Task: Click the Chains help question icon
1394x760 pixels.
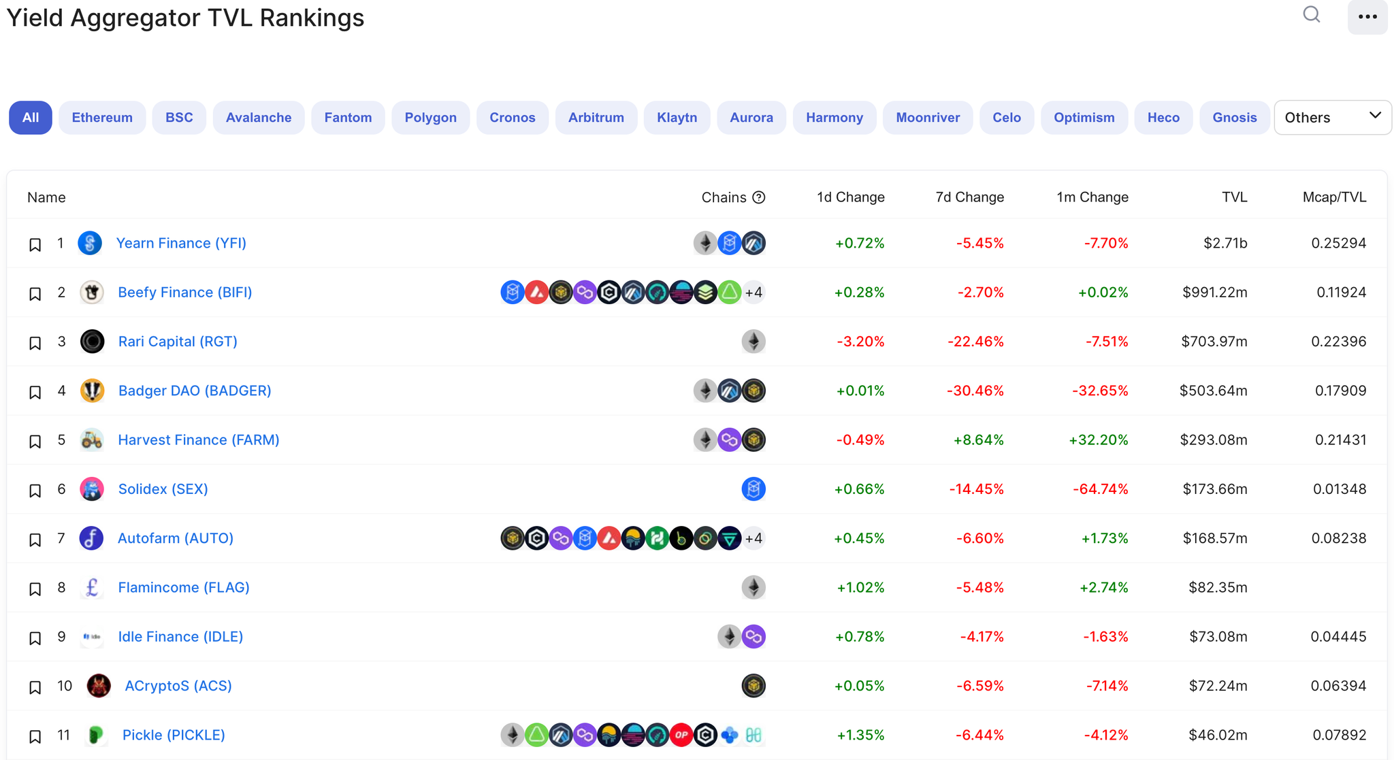Action: tap(759, 197)
